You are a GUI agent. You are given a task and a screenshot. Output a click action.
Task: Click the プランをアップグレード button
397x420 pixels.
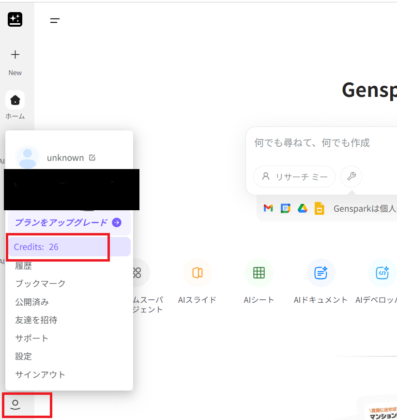coord(68,223)
